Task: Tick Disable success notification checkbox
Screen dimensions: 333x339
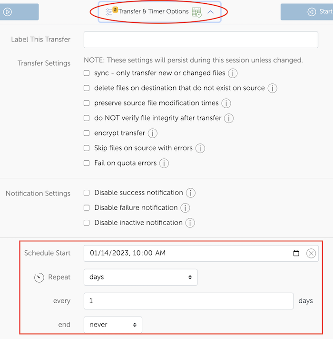Action: coord(87,193)
